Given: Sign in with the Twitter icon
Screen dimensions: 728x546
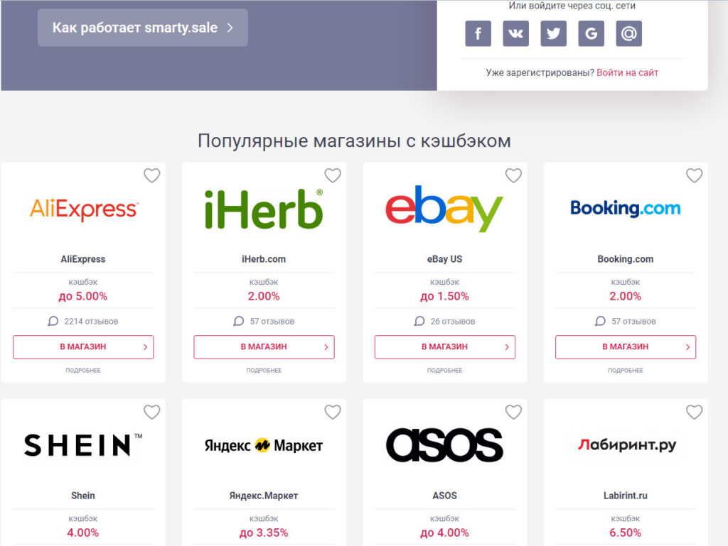Looking at the screenshot, I should pos(553,33).
